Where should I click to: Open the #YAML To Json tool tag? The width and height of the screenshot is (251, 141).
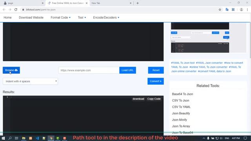tap(183, 63)
